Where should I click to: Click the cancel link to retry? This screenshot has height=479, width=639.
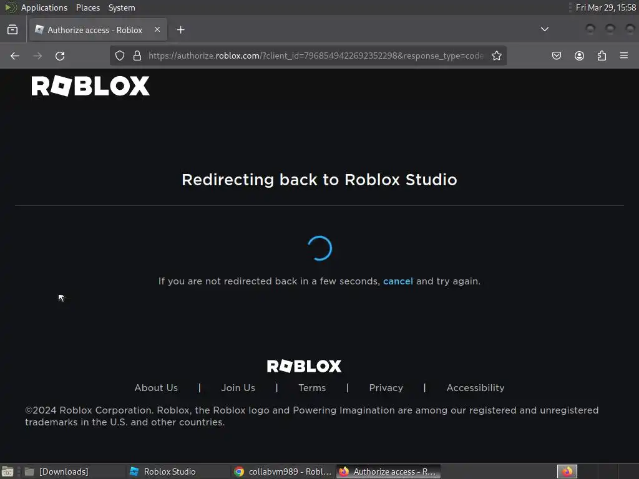pos(398,281)
